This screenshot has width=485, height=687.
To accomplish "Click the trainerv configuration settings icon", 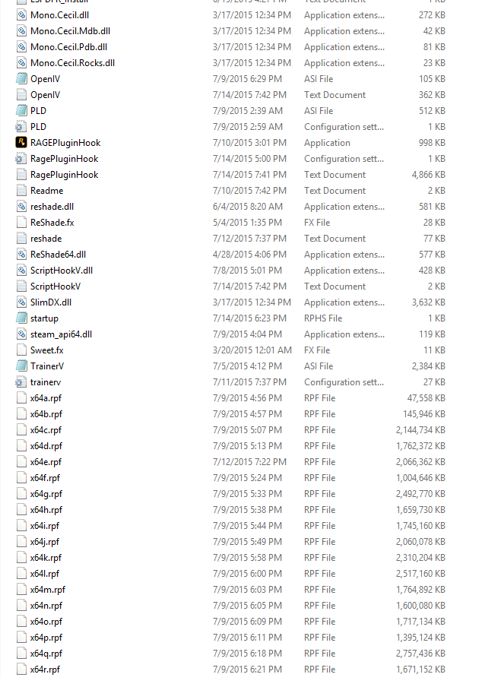I will [21, 382].
